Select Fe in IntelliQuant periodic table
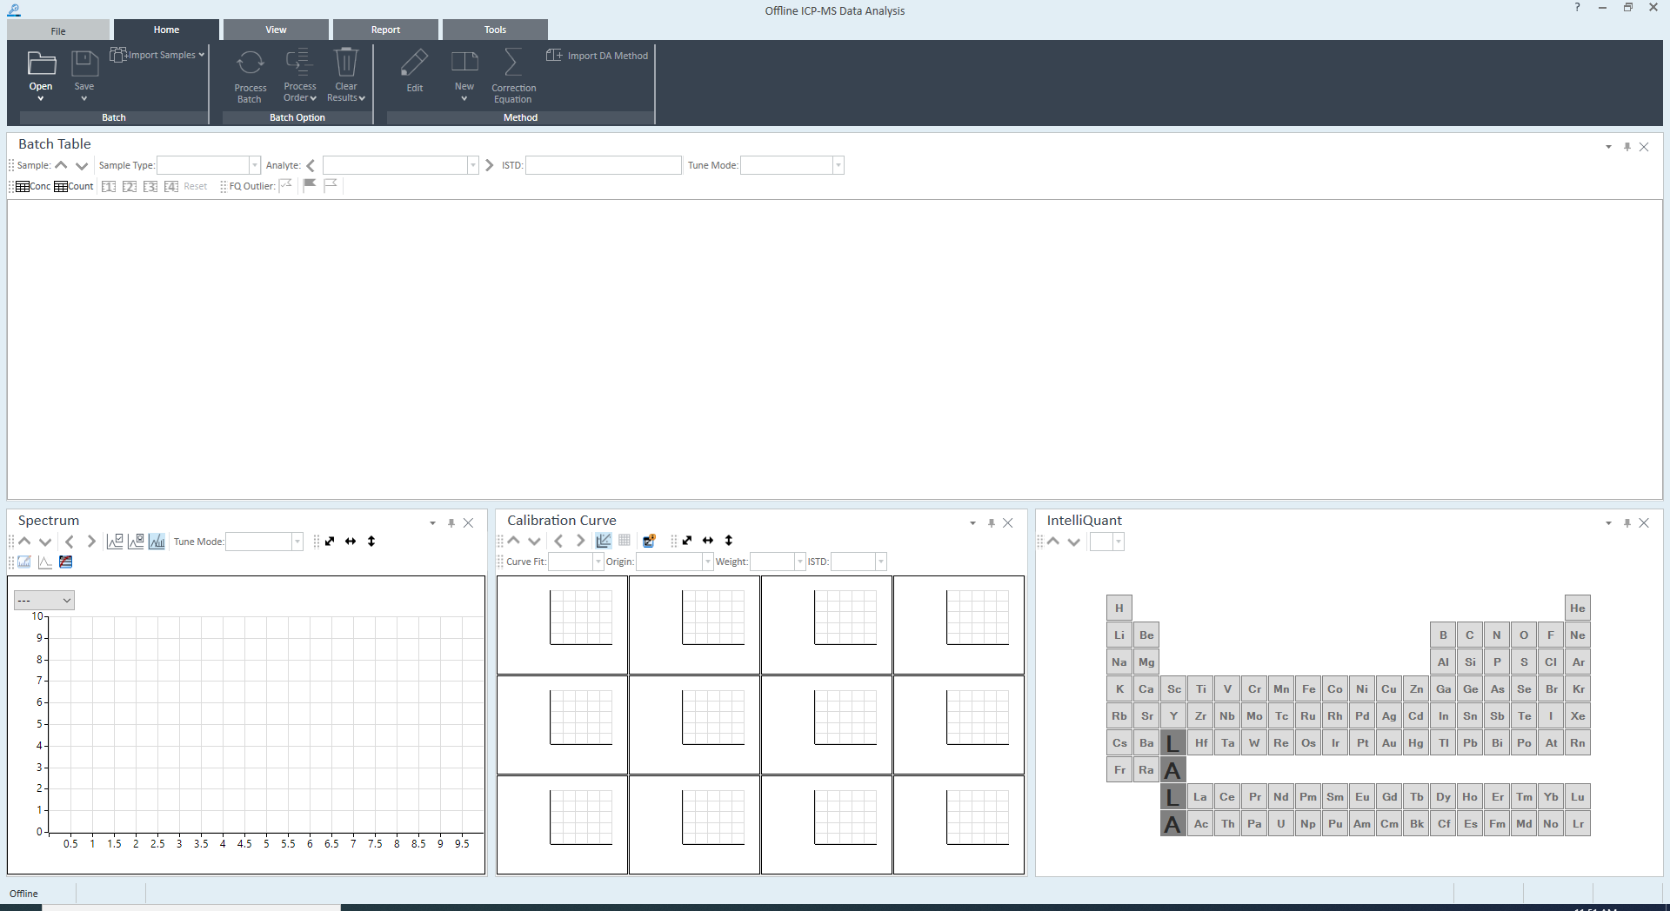Viewport: 1670px width, 911px height. coord(1308,689)
